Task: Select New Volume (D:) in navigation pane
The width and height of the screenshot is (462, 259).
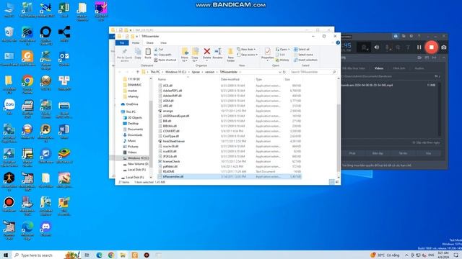Action: 136,164
